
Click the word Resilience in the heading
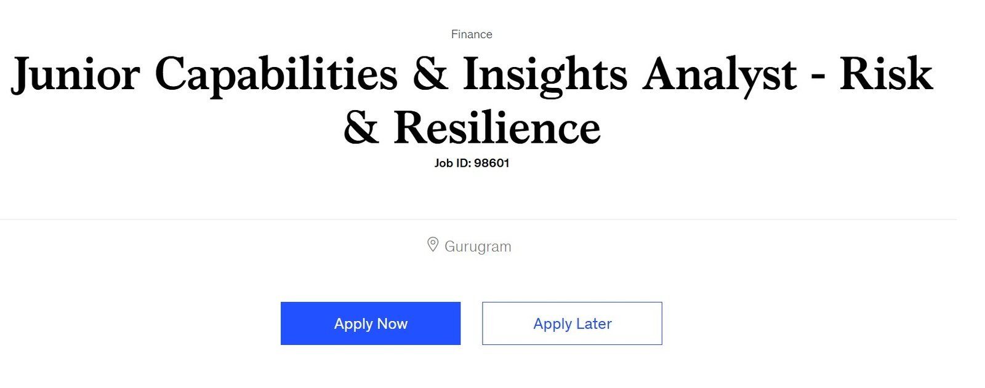pos(497,128)
